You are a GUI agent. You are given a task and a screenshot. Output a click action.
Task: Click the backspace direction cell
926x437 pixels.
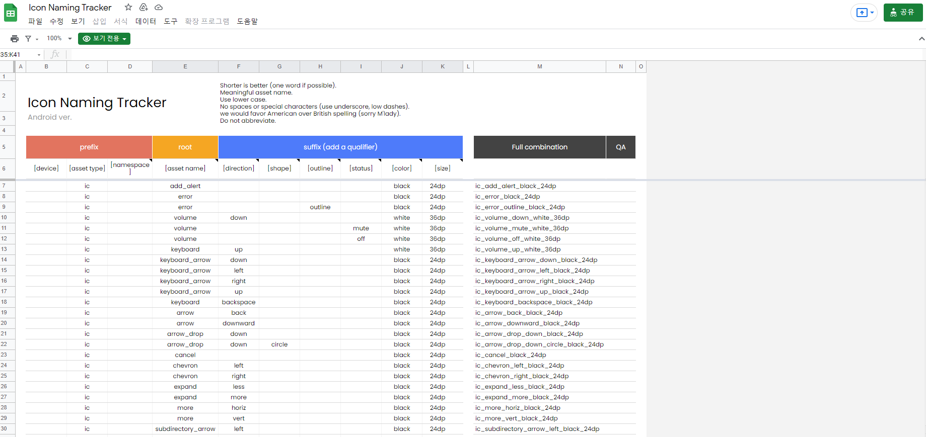(239, 302)
